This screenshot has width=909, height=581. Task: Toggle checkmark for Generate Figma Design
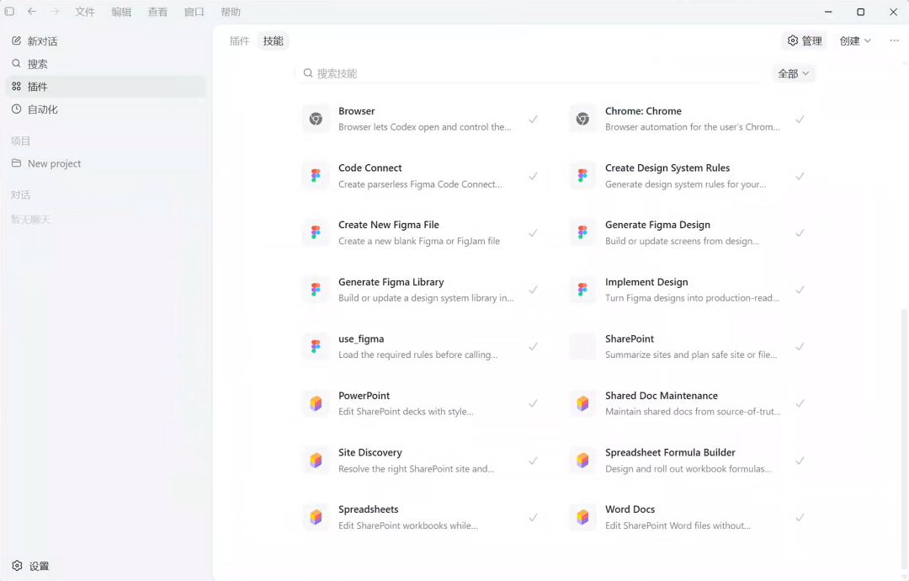point(800,232)
